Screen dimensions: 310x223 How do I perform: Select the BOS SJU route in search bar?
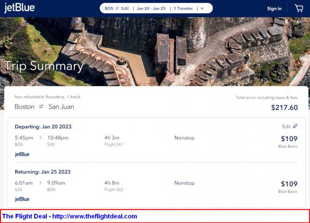(117, 8)
